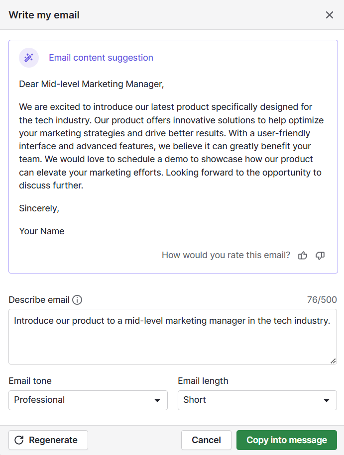Click the arrow on Email tone dropdown
This screenshot has width=344, height=455.
(x=157, y=400)
